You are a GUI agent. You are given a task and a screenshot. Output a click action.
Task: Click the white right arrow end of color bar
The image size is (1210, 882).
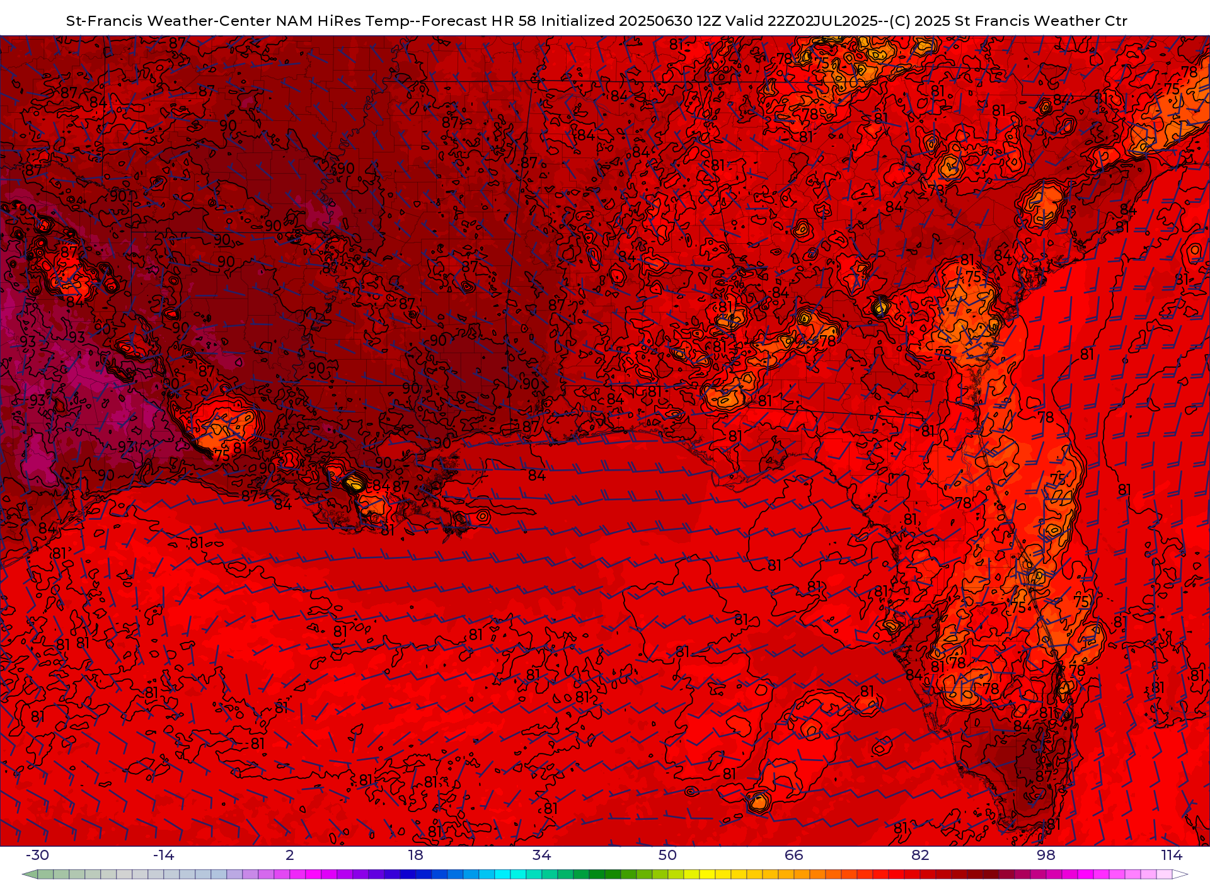pos(1180,874)
